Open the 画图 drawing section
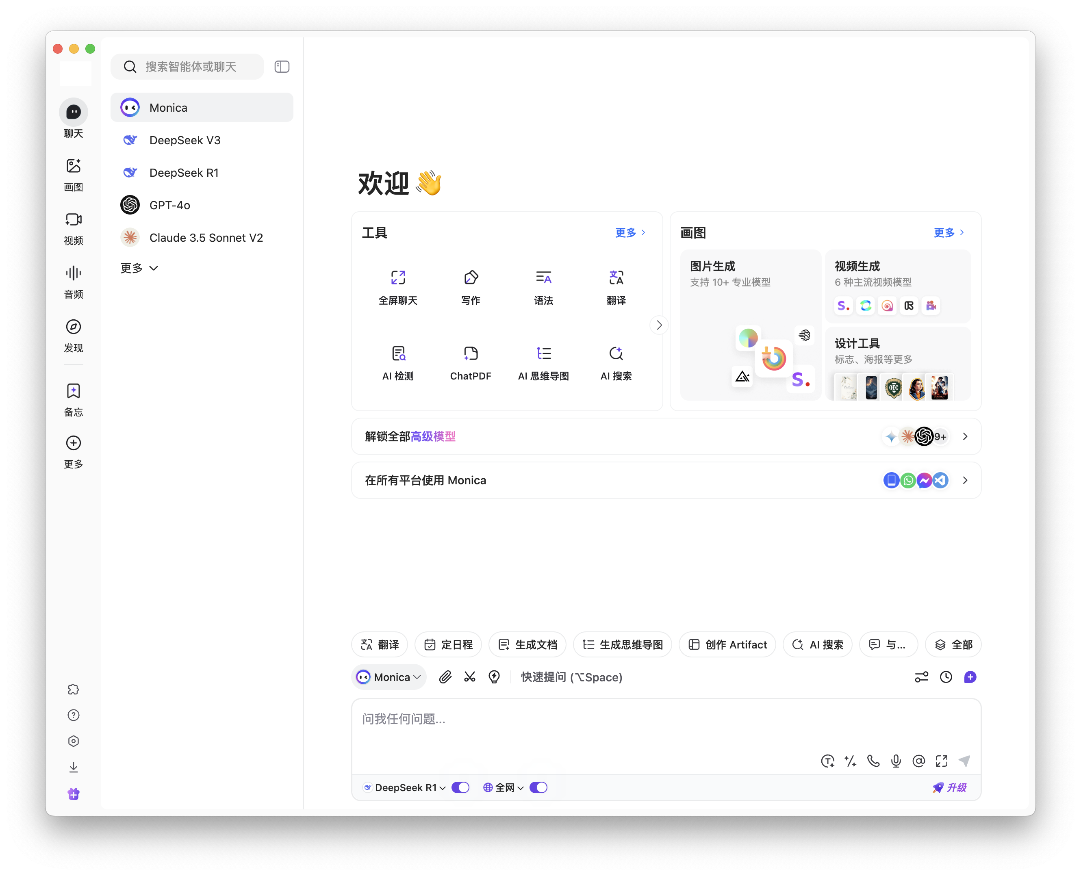Screen dimensions: 1081x876 point(74,175)
